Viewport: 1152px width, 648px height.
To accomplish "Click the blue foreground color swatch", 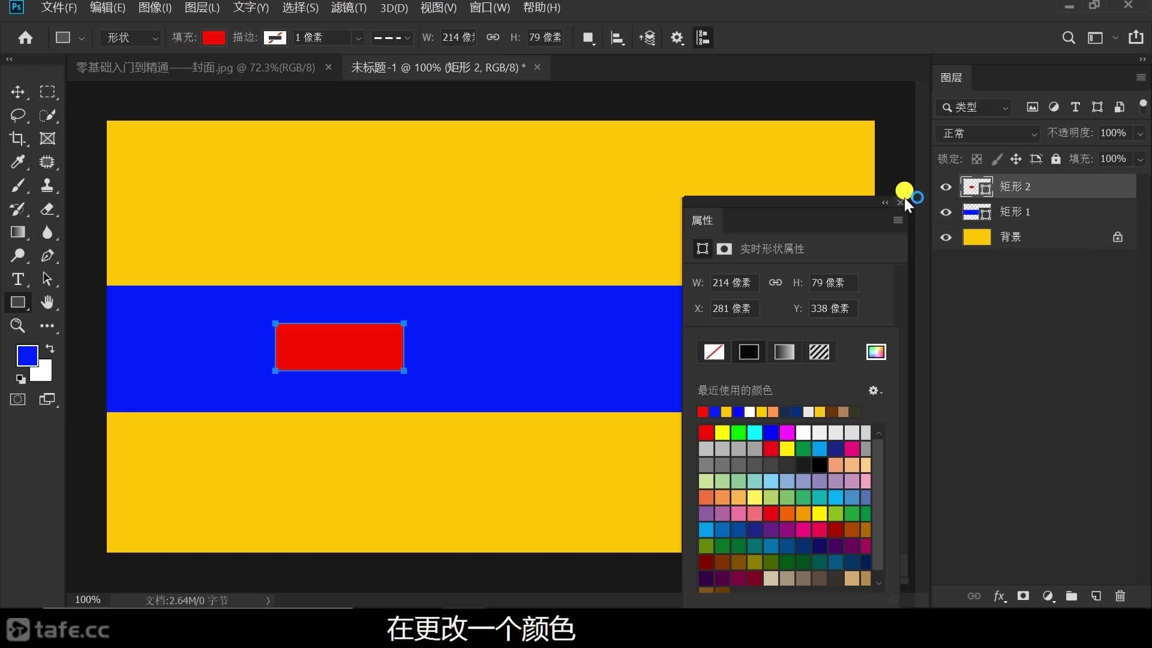I will pyautogui.click(x=27, y=355).
